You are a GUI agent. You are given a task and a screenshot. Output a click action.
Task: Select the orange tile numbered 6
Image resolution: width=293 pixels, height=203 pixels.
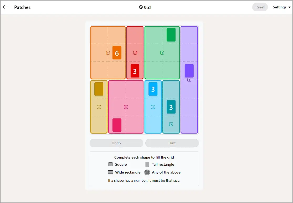click(117, 53)
